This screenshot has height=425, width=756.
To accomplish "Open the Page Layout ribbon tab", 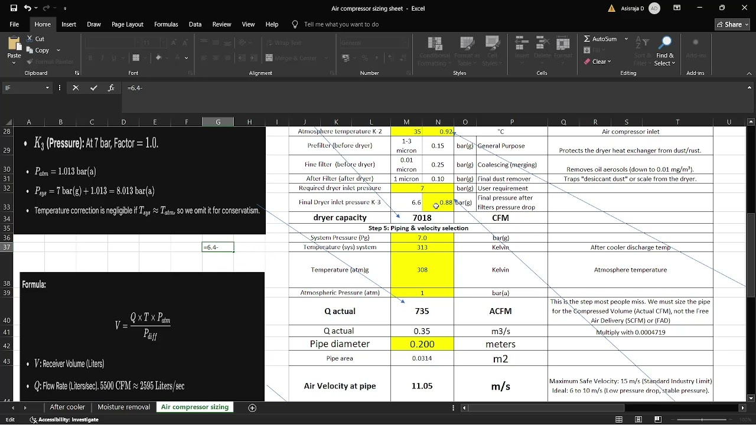I will 128,24.
